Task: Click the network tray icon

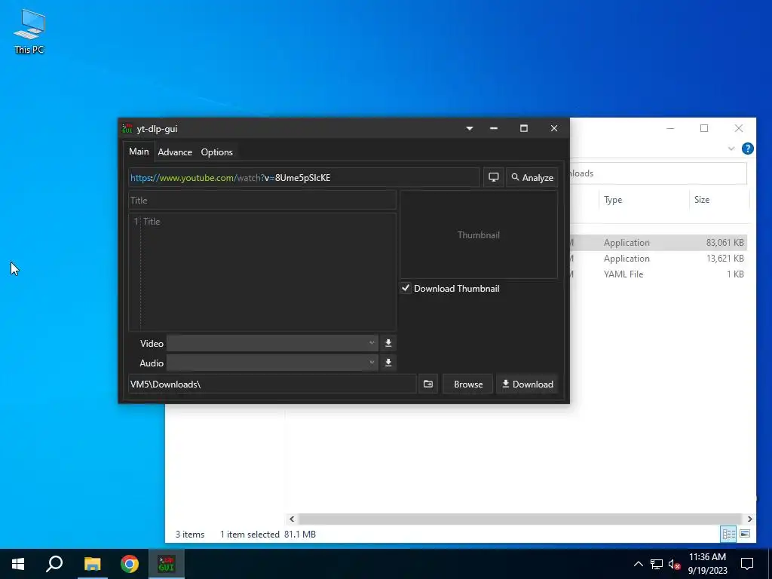Action: [657, 564]
